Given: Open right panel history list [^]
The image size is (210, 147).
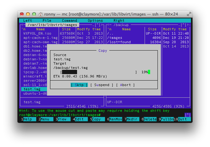Looking at the screenshot, I should pyautogui.click(x=183, y=25).
